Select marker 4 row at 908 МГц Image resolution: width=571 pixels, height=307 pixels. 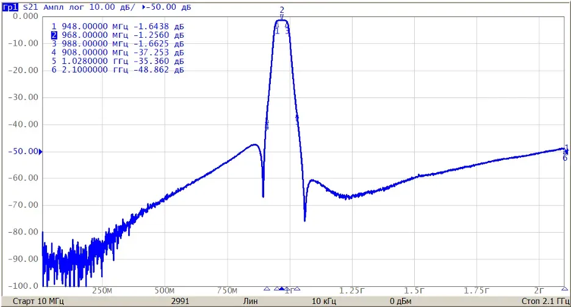click(x=118, y=53)
